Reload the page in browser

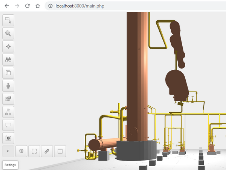point(27,6)
